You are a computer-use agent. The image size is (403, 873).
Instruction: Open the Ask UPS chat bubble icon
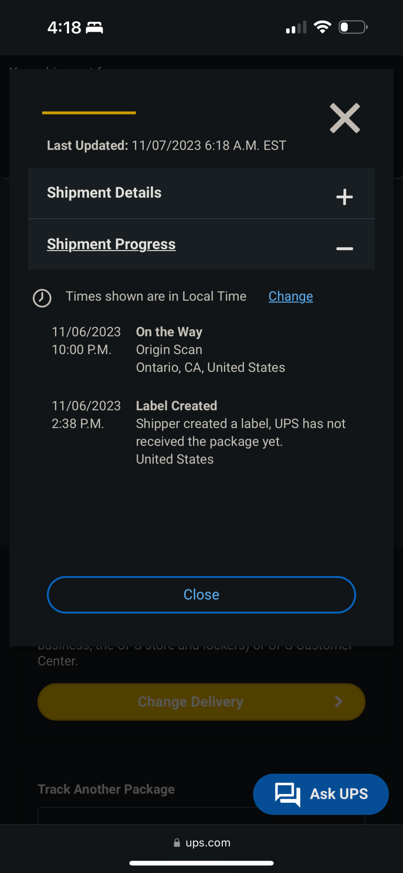[x=287, y=794]
